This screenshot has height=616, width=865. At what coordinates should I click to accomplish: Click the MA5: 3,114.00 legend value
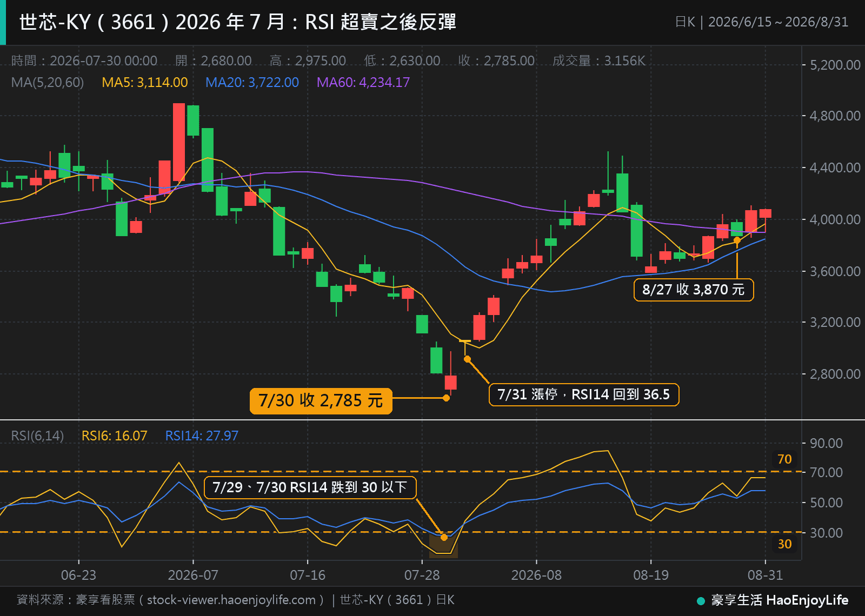tap(145, 82)
